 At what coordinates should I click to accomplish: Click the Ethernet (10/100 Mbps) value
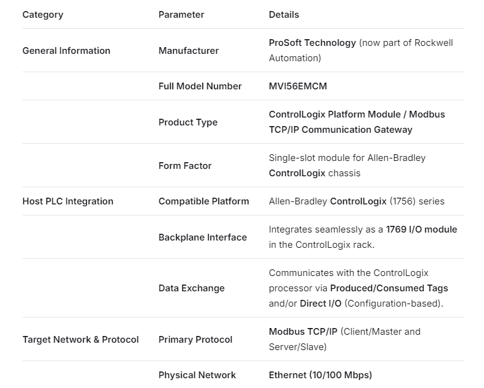320,375
